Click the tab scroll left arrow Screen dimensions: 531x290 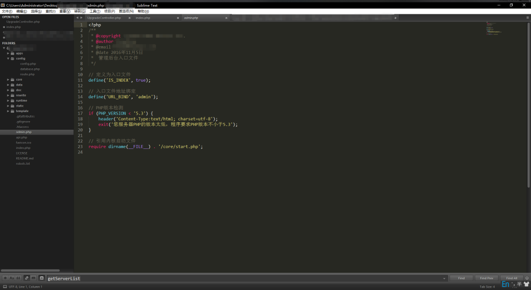click(x=77, y=18)
